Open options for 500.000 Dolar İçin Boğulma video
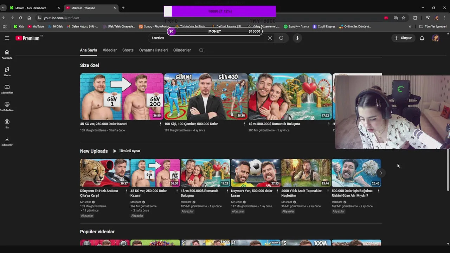 [378, 191]
